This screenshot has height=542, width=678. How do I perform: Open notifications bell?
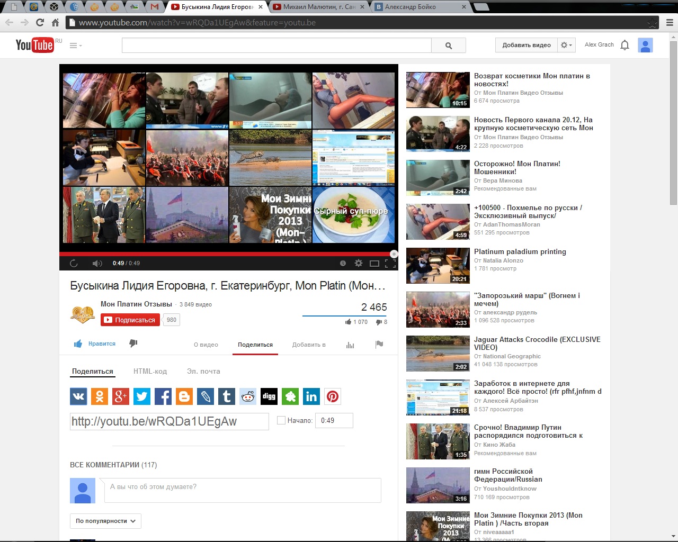point(625,45)
